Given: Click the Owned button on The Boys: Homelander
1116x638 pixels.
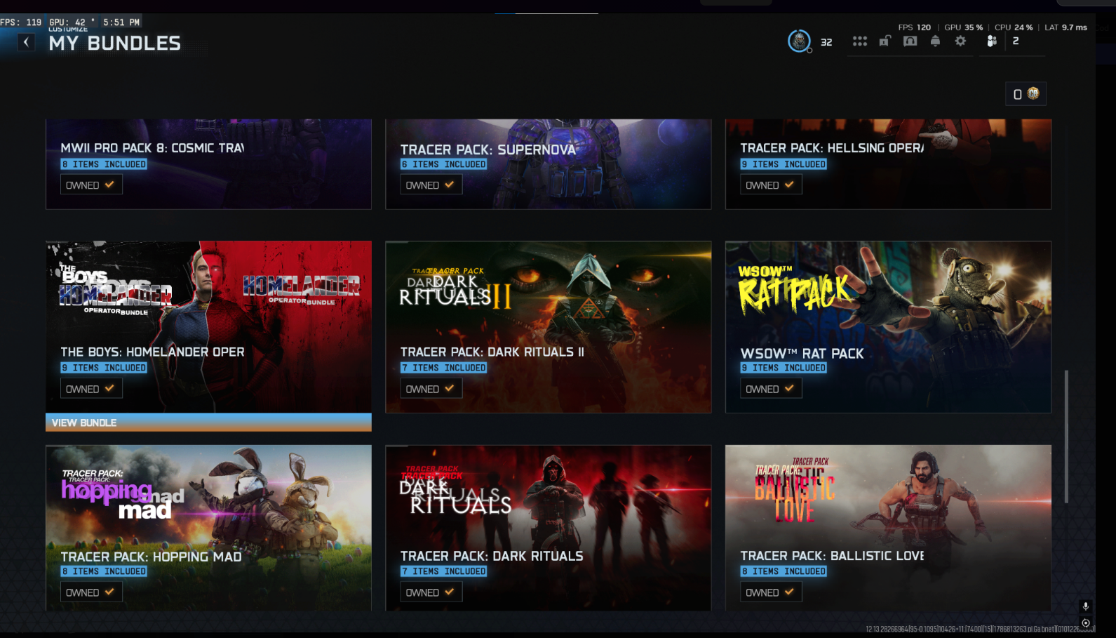Looking at the screenshot, I should pos(91,388).
